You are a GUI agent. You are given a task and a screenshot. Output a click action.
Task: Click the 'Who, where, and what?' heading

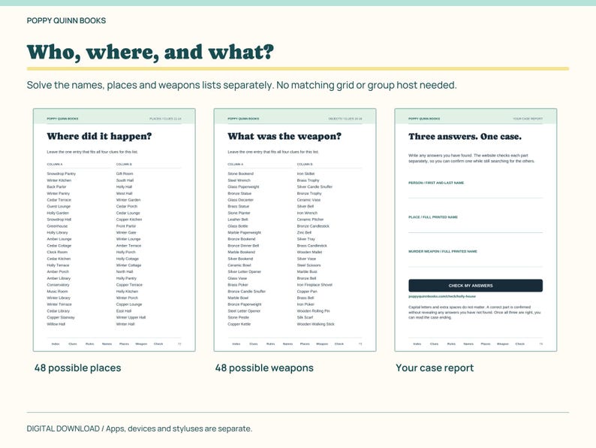tap(150, 52)
